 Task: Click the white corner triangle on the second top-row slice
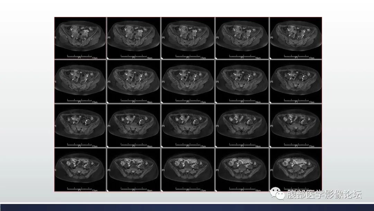click(x=108, y=58)
